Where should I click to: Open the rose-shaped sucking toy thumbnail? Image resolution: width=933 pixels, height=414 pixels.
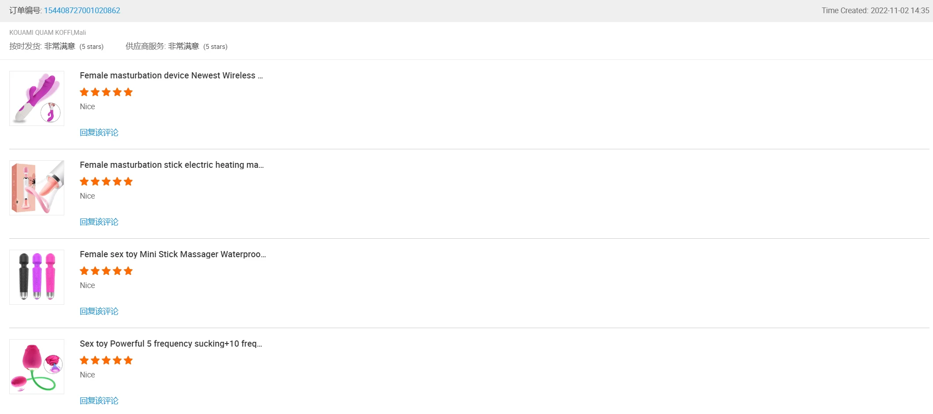(x=37, y=367)
